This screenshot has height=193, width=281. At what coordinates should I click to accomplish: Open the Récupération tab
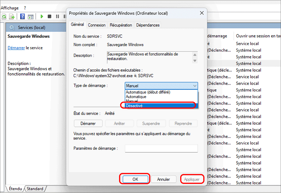[121, 25]
